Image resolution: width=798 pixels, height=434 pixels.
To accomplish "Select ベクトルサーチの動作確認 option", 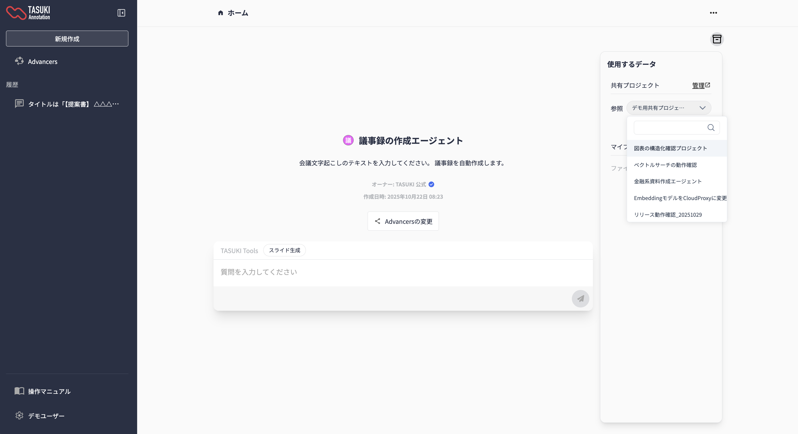I will (665, 165).
